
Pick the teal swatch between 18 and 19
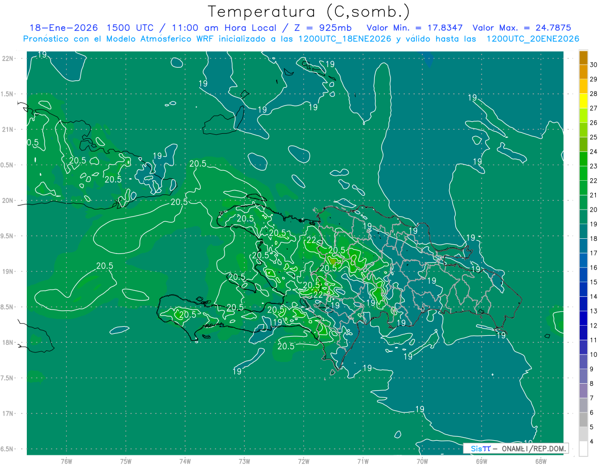point(584,231)
